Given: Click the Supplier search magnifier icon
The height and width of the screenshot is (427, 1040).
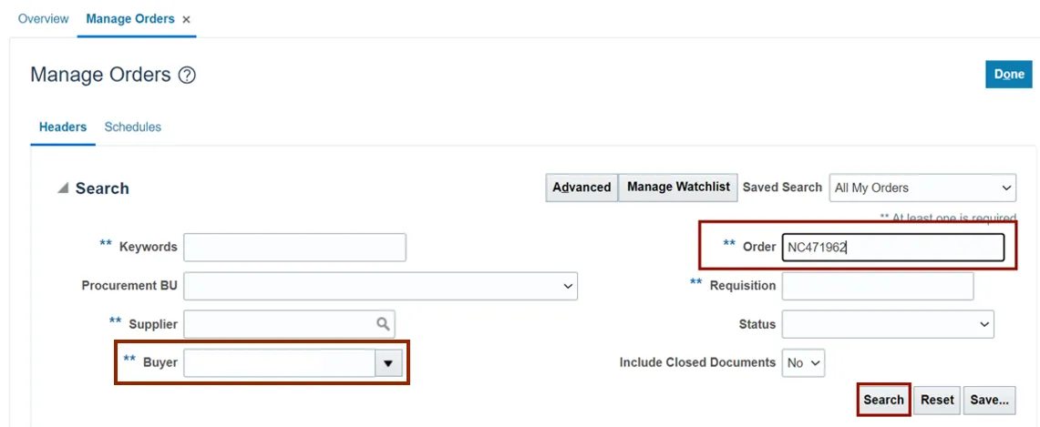Looking at the screenshot, I should point(384,323).
